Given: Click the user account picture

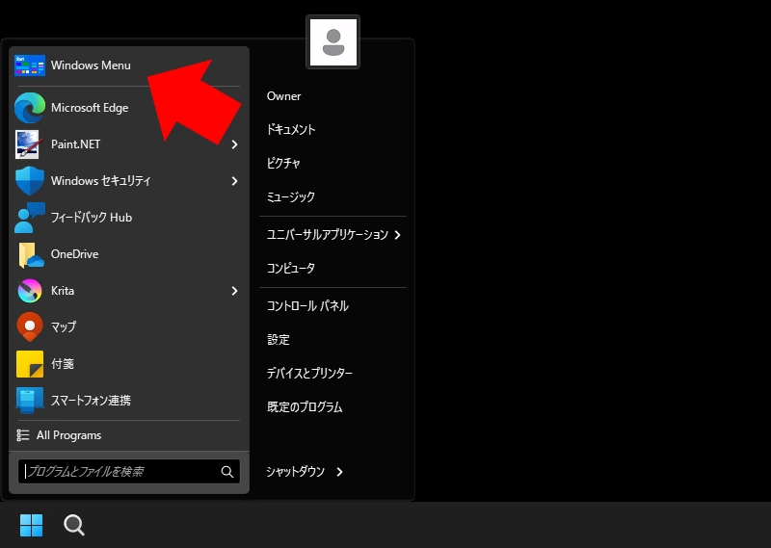Looking at the screenshot, I should pos(332,42).
